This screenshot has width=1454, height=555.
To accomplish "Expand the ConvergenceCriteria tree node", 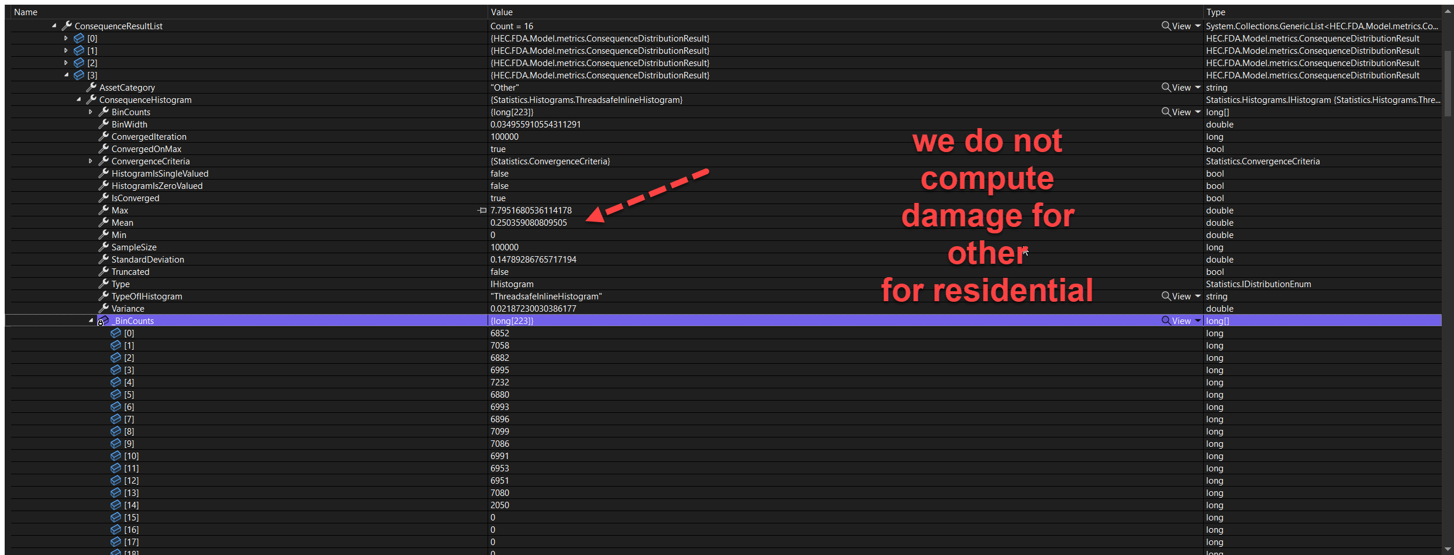I will coord(91,161).
